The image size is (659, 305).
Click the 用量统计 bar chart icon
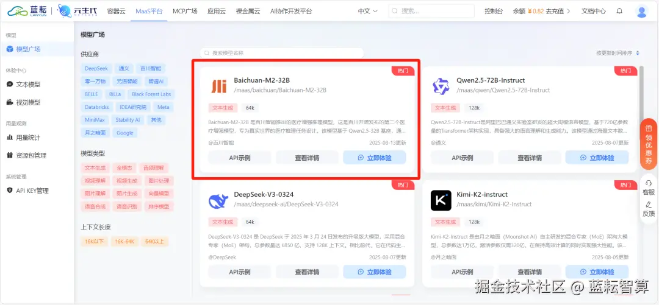(x=10, y=138)
